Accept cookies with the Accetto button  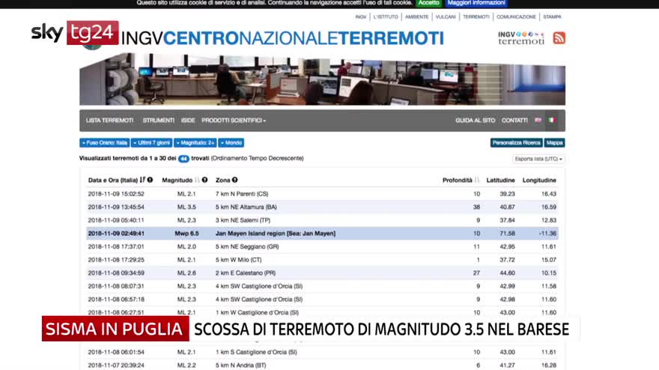[428, 3]
